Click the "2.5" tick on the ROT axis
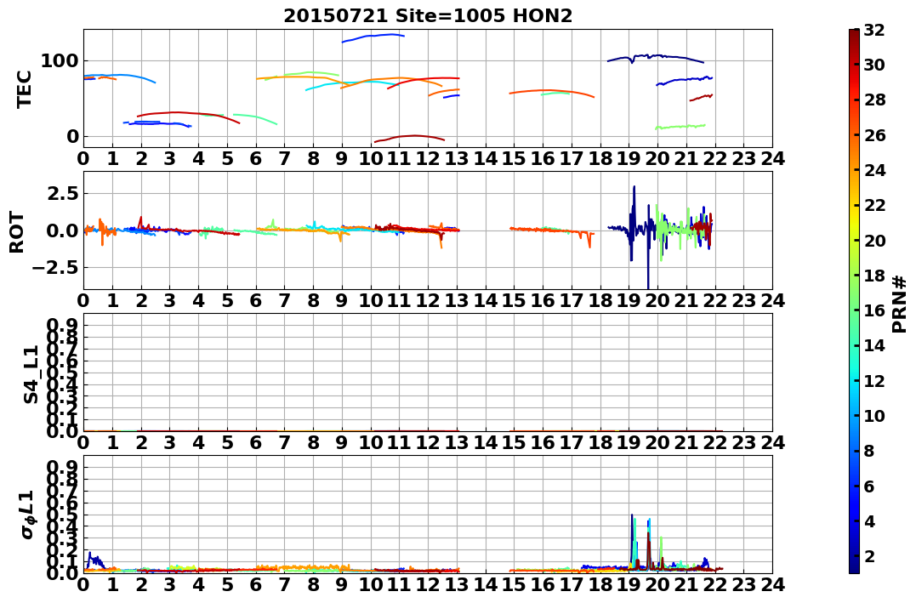 pos(64,193)
